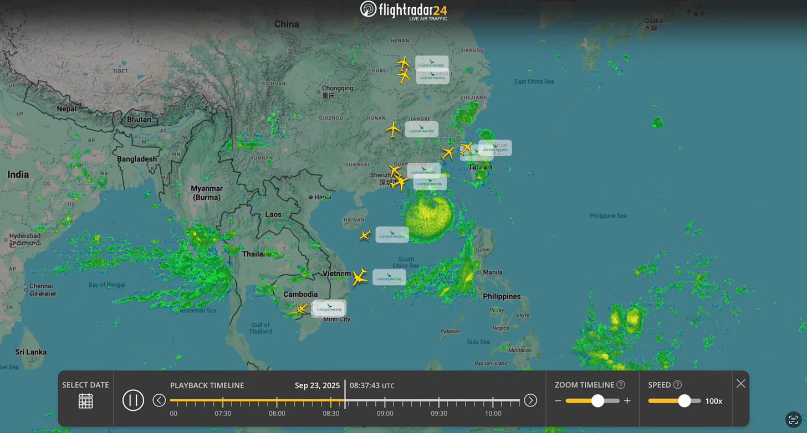Screen dimensions: 807x433
Task: Open Cathay Pacific label beside the Hunan aircraft
Action: coord(421,130)
